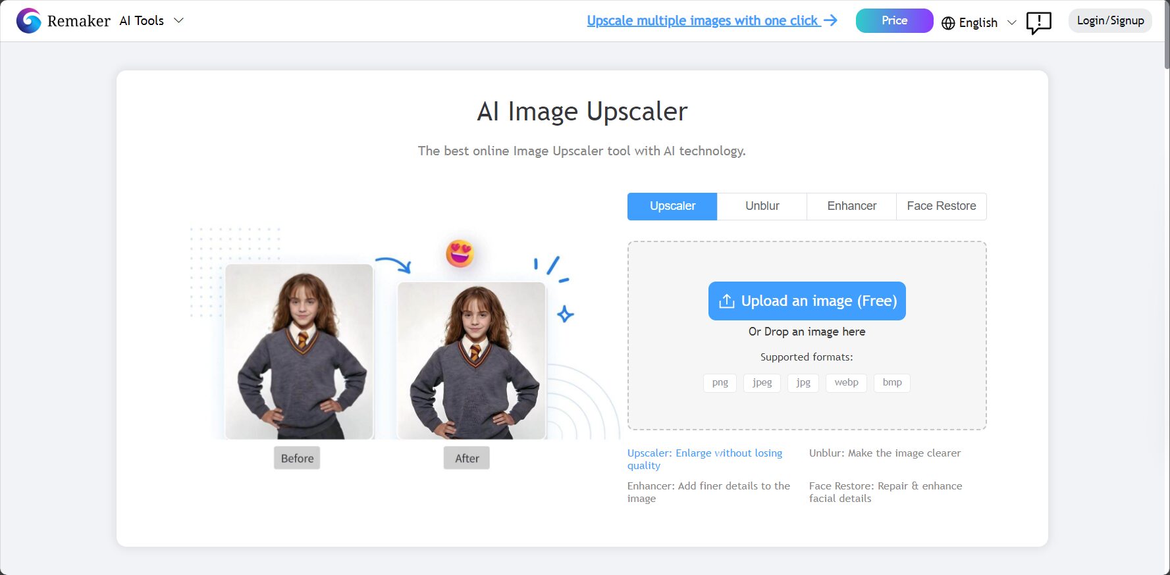Click the jpg format tag
The image size is (1170, 575).
[803, 383]
